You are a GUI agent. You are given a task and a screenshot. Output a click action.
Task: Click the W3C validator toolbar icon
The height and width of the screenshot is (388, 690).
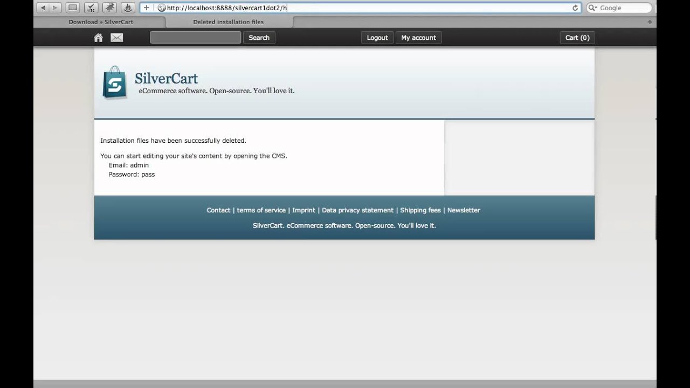click(92, 8)
